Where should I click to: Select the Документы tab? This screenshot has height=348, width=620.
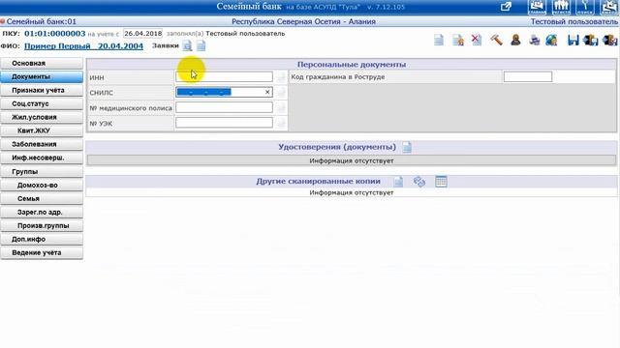(x=42, y=76)
